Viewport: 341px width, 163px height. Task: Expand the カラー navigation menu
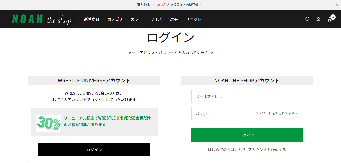coord(137,19)
